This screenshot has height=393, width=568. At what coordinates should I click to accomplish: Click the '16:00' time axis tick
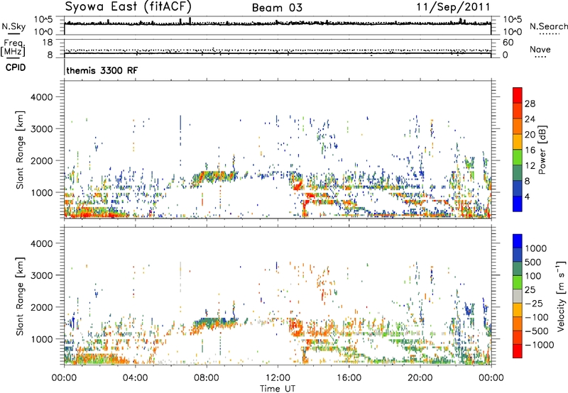pos(349,378)
